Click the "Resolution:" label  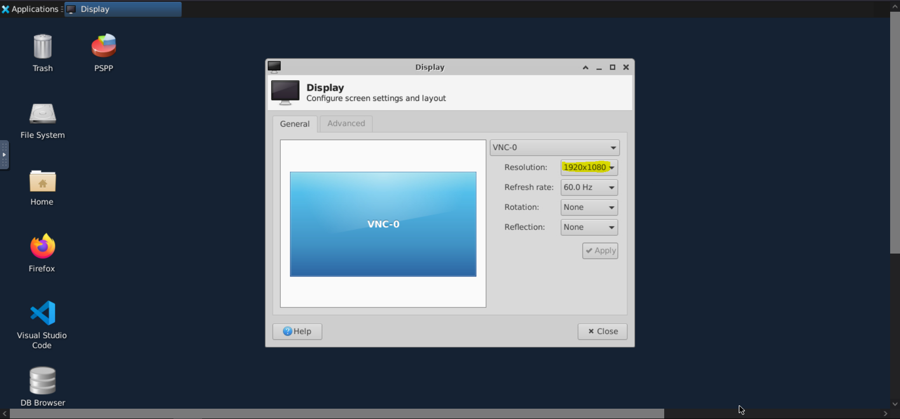[525, 167]
